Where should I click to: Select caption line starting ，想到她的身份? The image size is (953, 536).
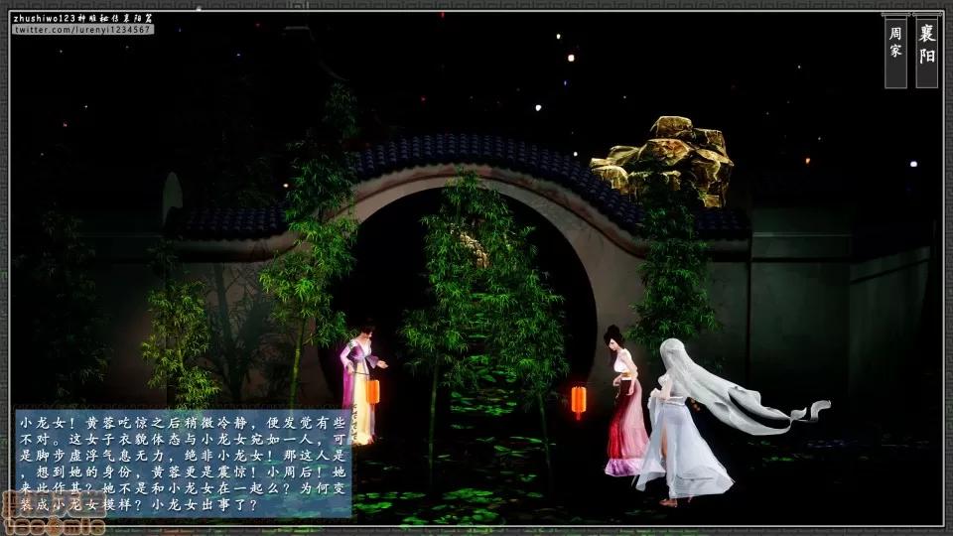(183, 472)
